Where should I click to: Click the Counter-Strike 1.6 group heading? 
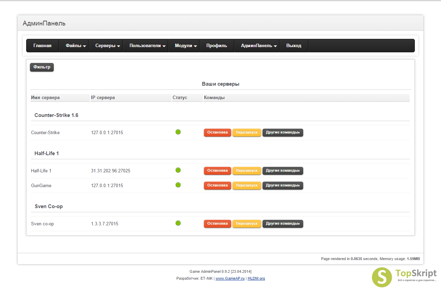tap(56, 115)
